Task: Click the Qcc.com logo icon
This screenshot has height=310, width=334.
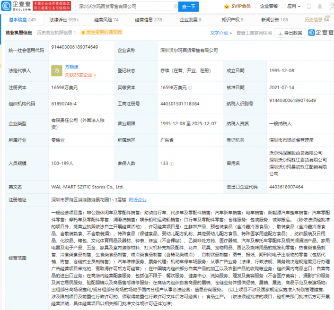Action: [6, 6]
